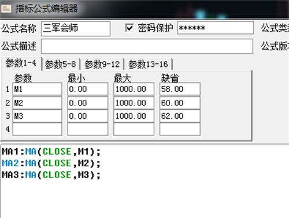Click the formula editor window title icon
289x218 pixels.
click(x=6, y=9)
